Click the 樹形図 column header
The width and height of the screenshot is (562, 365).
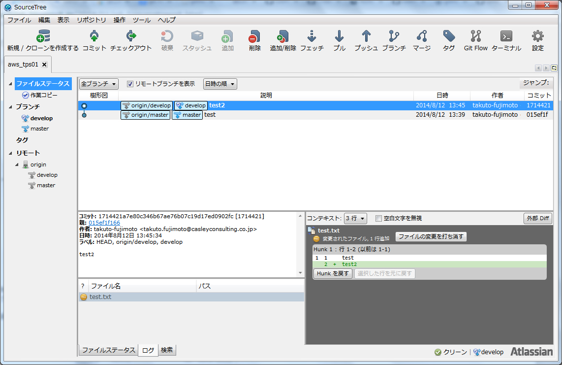pos(98,96)
